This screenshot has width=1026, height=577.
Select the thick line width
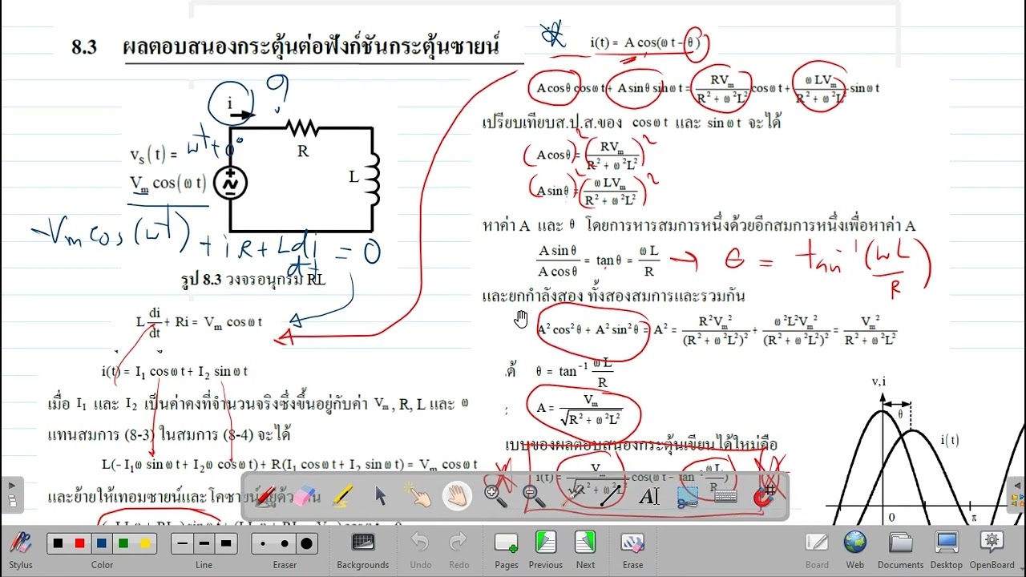tap(226, 543)
